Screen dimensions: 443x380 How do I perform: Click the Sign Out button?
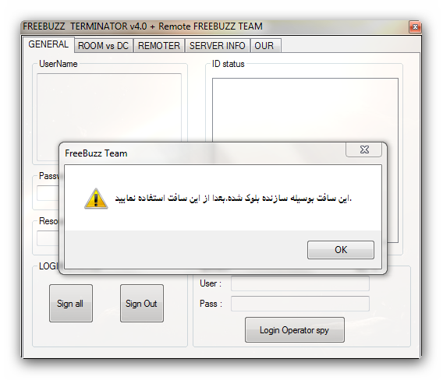[x=142, y=303]
